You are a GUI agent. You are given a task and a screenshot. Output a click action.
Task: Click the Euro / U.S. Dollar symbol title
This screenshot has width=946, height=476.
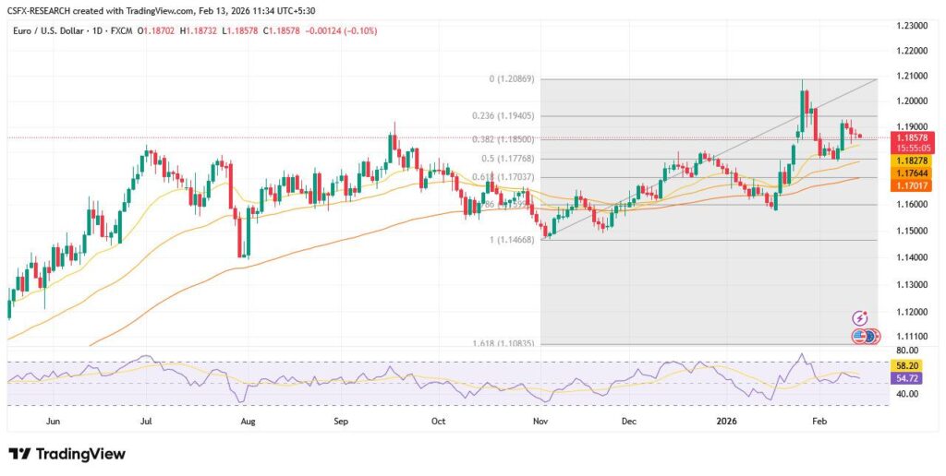tap(48, 30)
